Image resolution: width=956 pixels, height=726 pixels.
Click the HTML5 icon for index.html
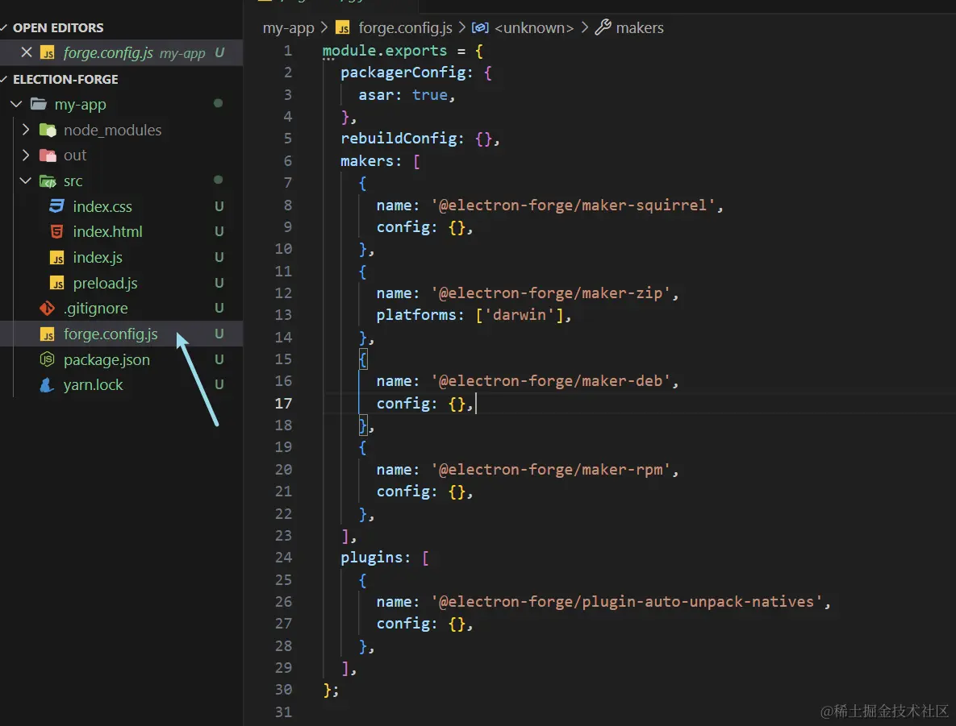coord(56,231)
